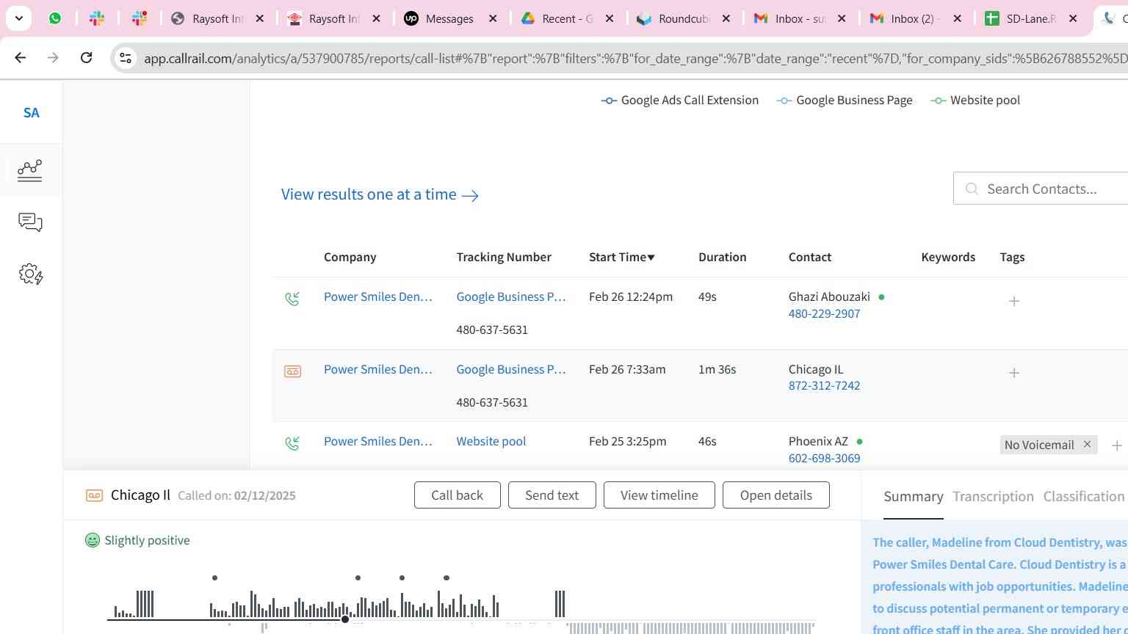Click the last highlight marker above the waveform
This screenshot has height=634, width=1128.
[x=446, y=578]
